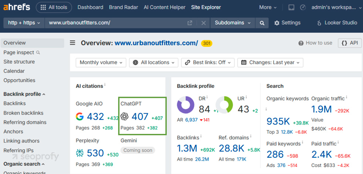Viewport: 363px width, 174px height.
Task: Click the ahrefs logo
Action: pos(17,7)
